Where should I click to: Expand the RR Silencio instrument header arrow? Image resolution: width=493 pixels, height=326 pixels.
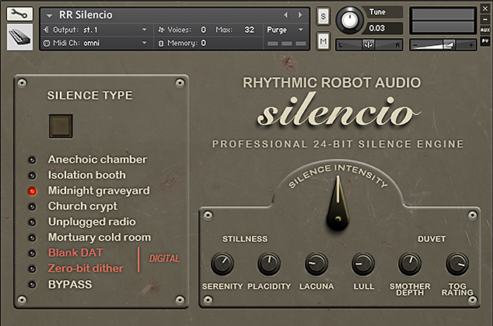pos(49,15)
